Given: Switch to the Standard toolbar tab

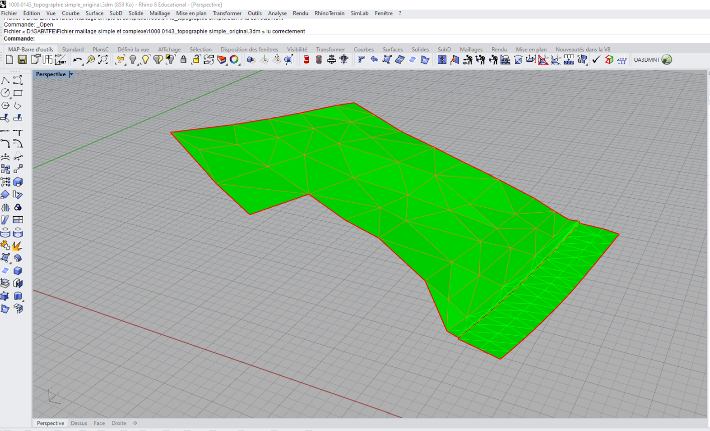Looking at the screenshot, I should 73,49.
